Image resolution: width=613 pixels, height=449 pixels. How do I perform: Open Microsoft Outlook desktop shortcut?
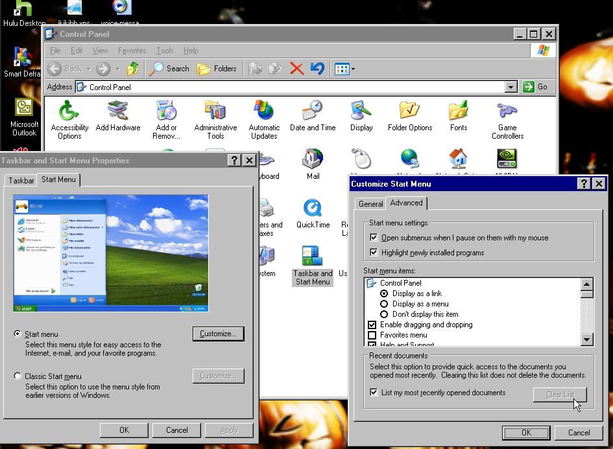(24, 117)
